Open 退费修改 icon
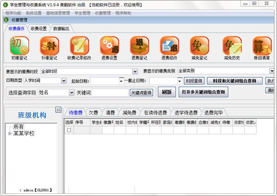This screenshot has height=196, width=277. pos(169,46)
